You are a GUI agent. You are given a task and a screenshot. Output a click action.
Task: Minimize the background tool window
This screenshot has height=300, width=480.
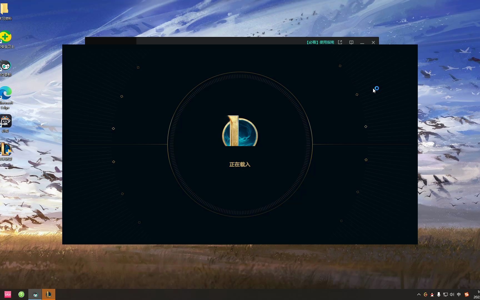(362, 42)
